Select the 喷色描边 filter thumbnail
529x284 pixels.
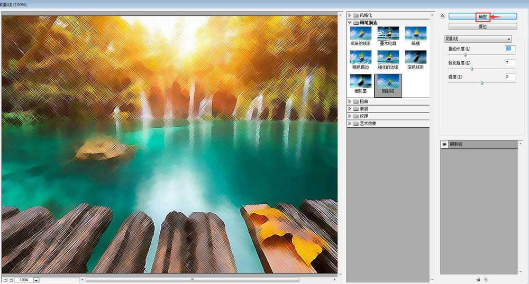360,60
